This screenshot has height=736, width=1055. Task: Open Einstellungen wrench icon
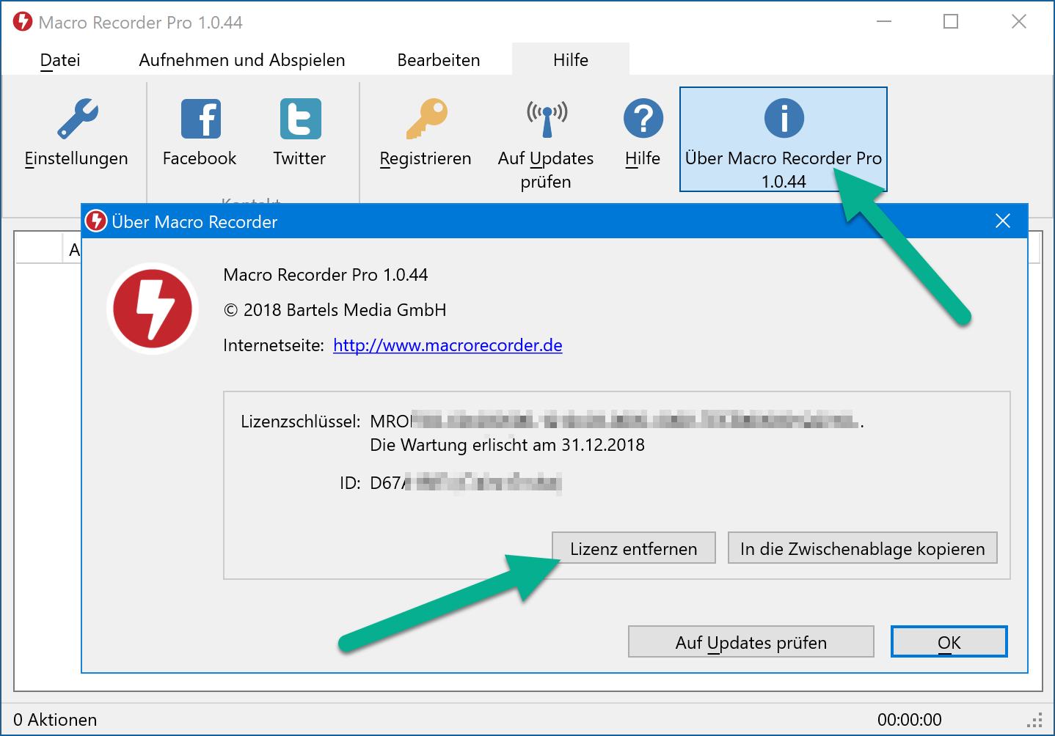tap(77, 119)
